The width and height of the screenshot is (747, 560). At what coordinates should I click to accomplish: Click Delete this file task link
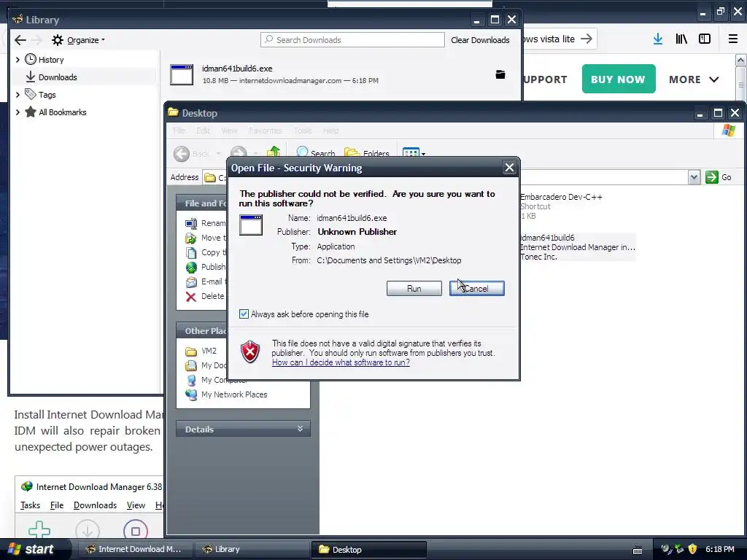pyautogui.click(x=205, y=296)
